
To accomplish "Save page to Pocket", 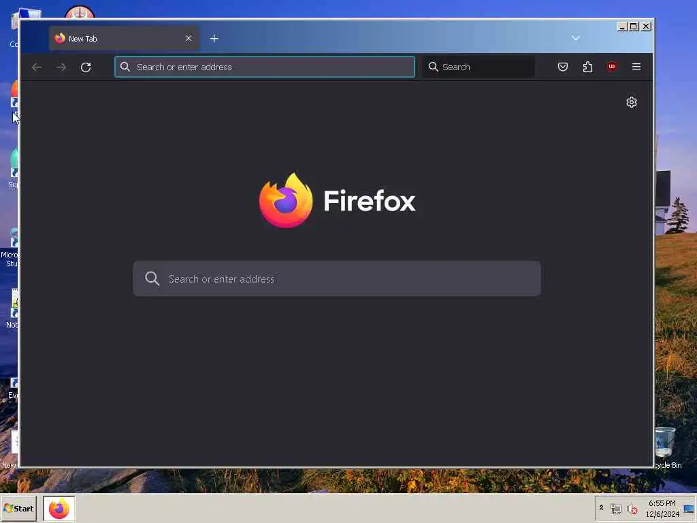I will [563, 67].
